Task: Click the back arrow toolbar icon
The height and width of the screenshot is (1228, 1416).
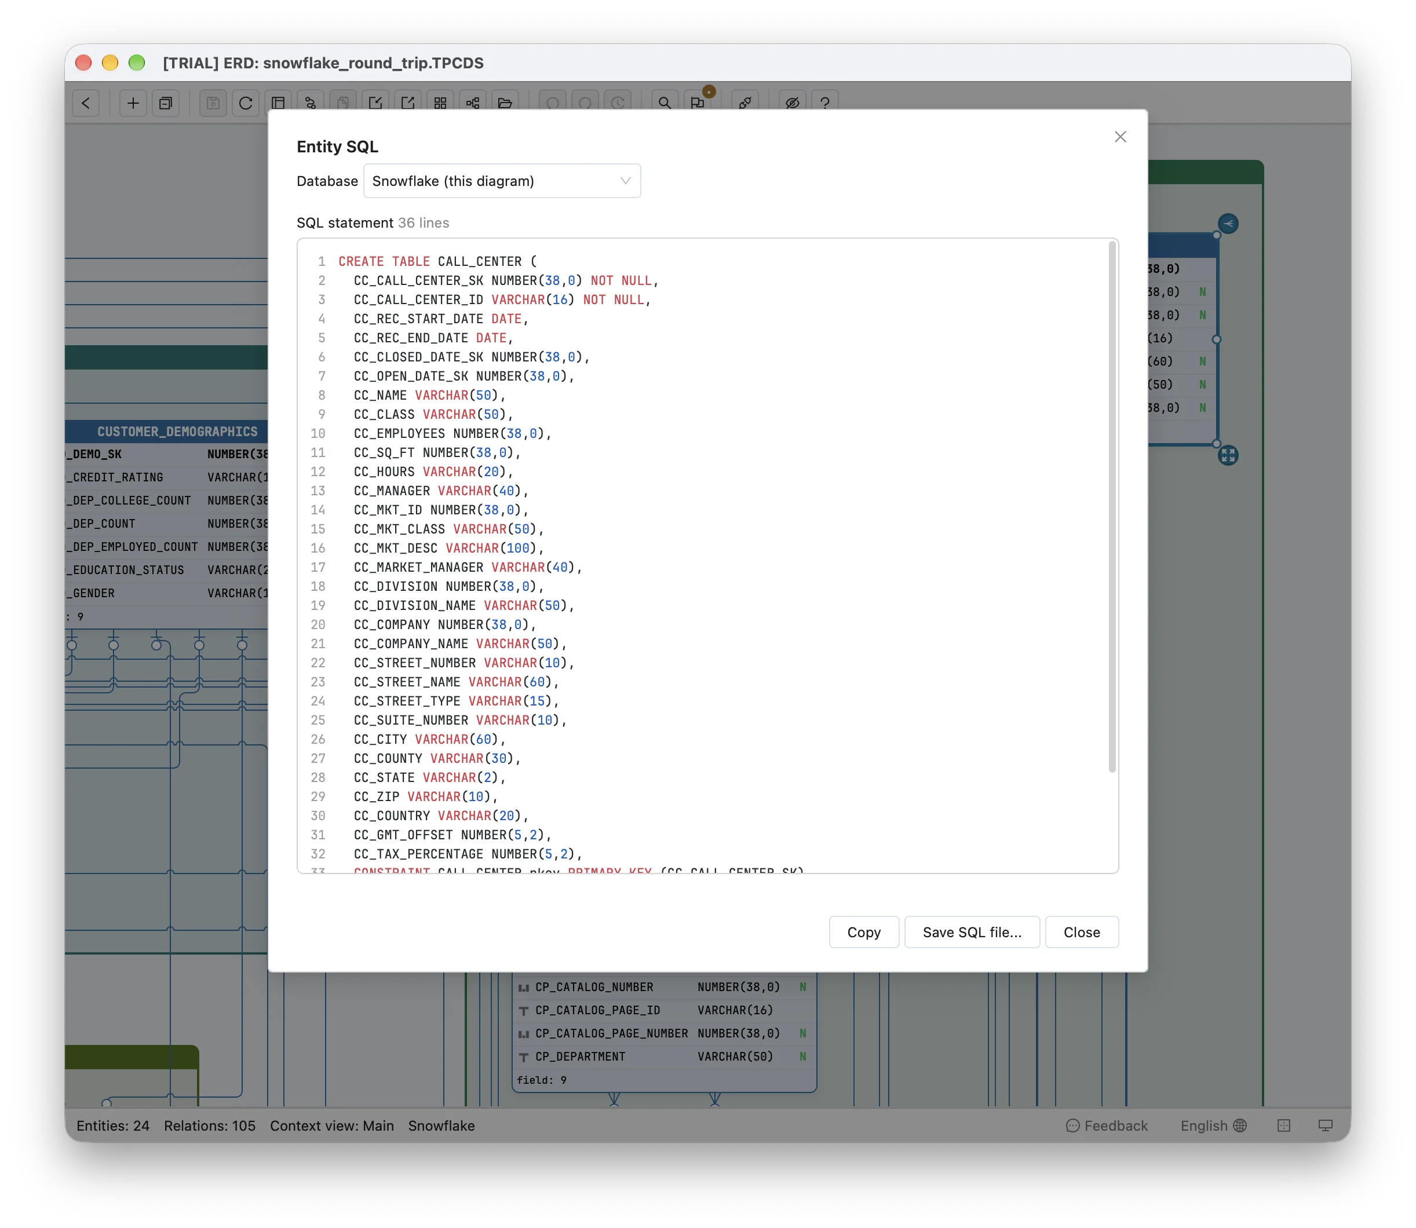Action: 86,103
